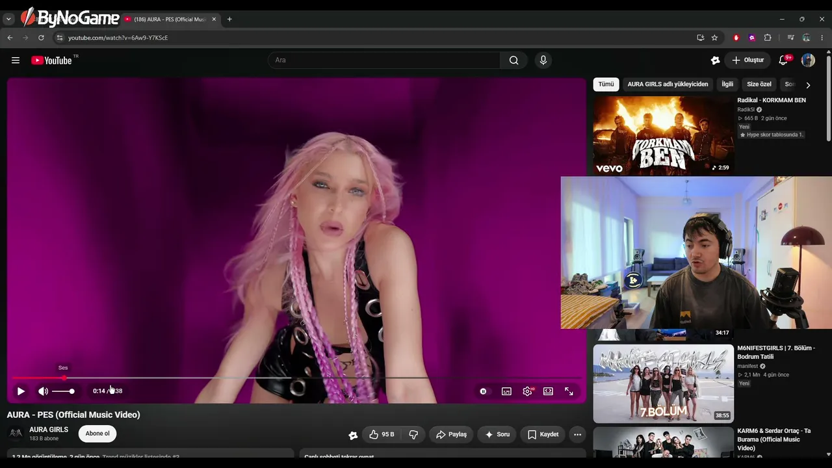Screen dimensions: 832x468
Task: Open the YouTube guide hamburger menu
Action: tap(16, 60)
